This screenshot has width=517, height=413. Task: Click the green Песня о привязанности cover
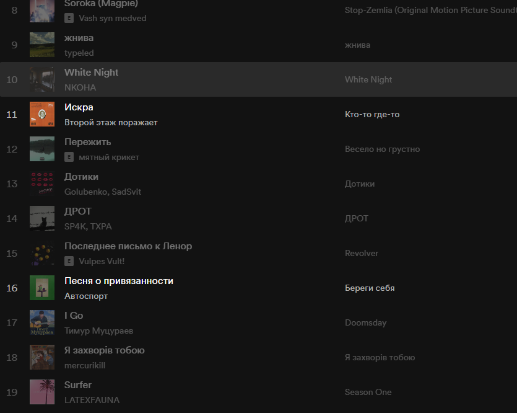[x=42, y=288]
